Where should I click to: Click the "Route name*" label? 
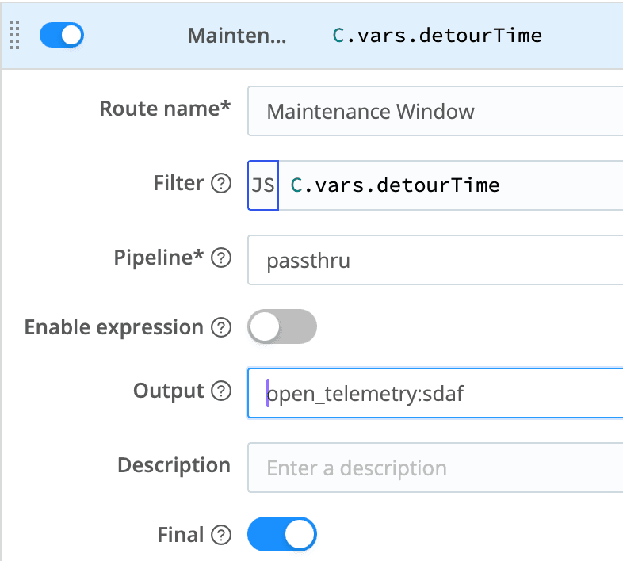[x=165, y=109]
